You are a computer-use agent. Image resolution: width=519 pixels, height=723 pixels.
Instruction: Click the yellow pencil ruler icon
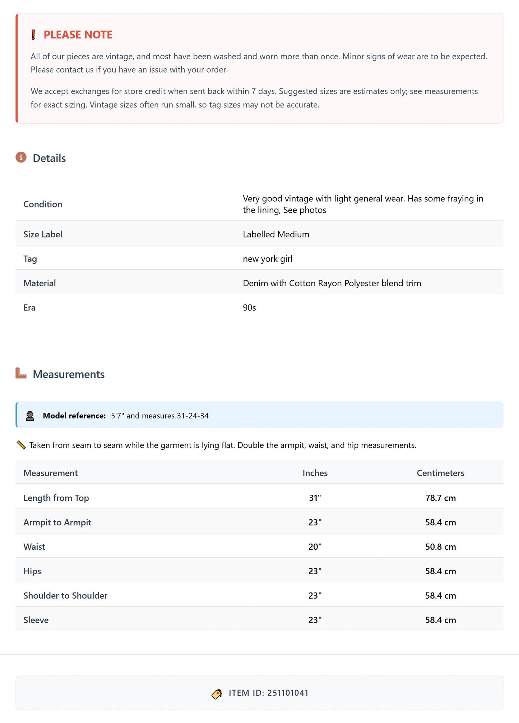(21, 445)
